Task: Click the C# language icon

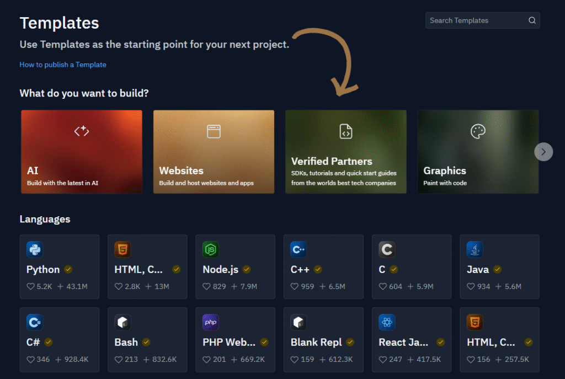Action: (x=34, y=322)
